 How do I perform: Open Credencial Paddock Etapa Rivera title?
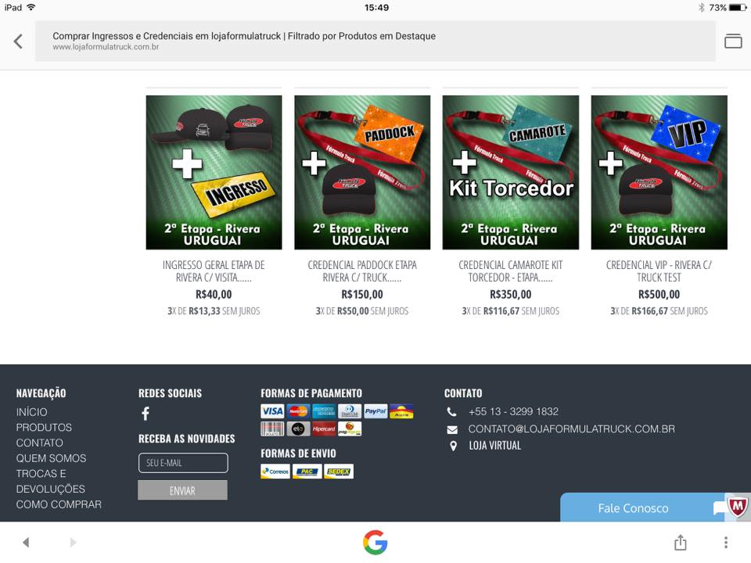click(x=362, y=271)
